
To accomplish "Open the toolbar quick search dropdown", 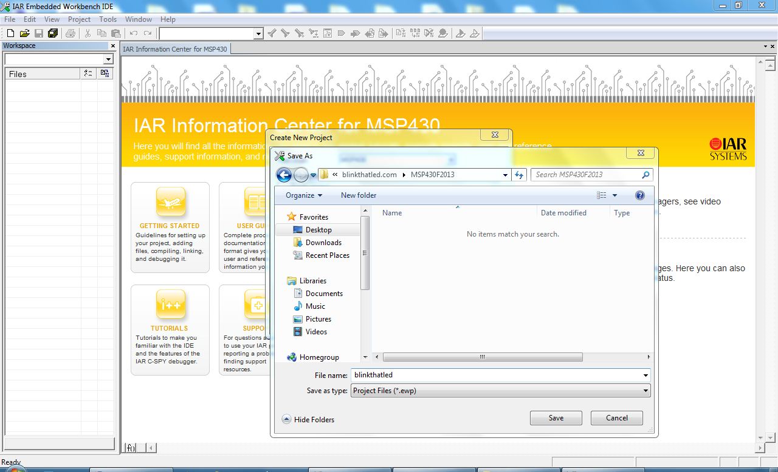I will (258, 34).
